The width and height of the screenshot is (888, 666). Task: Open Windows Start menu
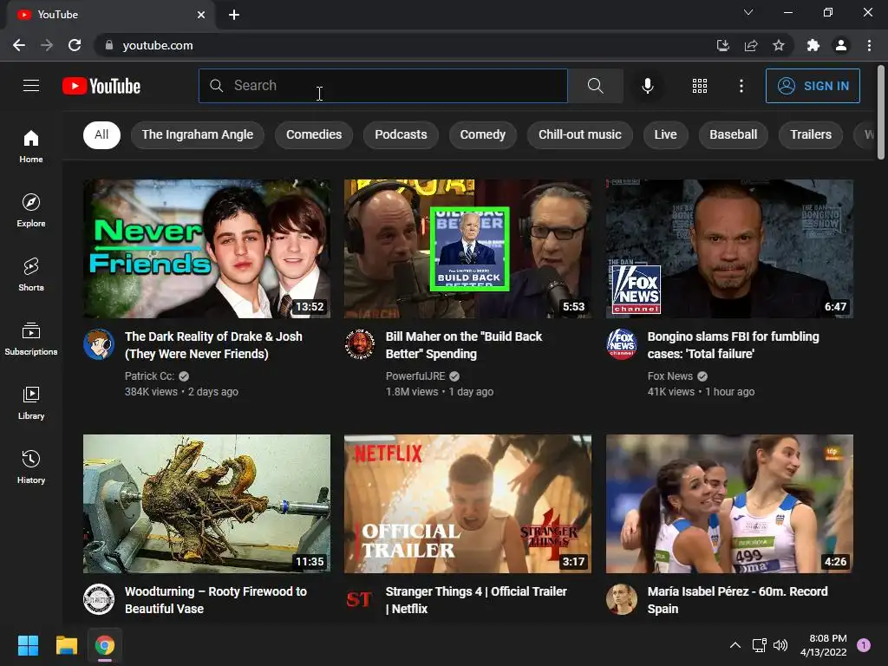click(x=28, y=645)
